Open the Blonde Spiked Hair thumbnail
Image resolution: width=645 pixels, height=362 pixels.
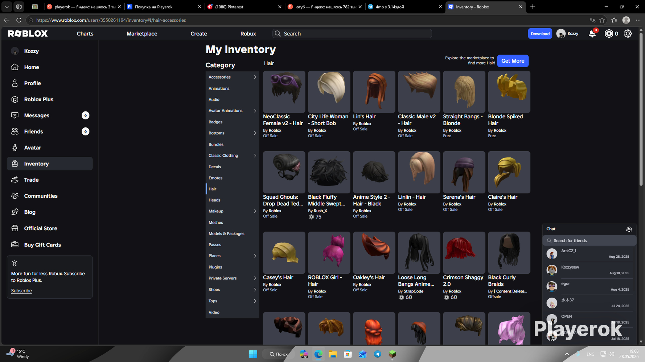[509, 92]
